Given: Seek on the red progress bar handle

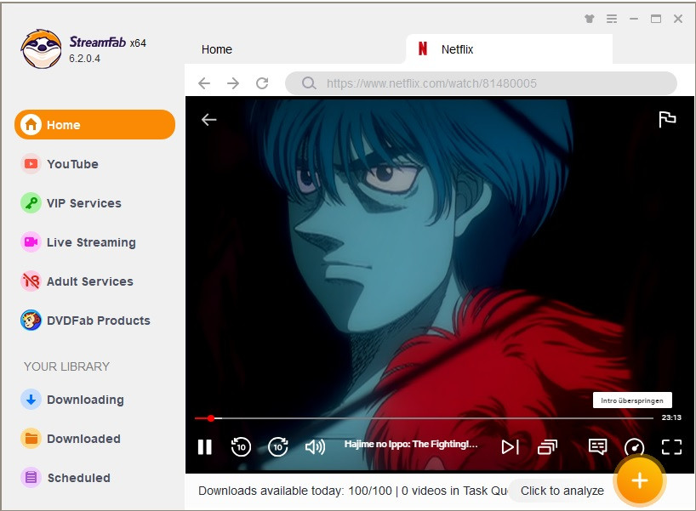Looking at the screenshot, I should [x=211, y=417].
